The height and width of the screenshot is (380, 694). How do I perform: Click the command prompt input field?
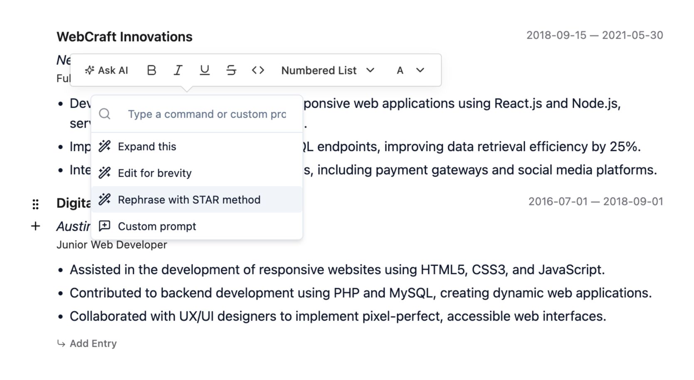pos(207,114)
